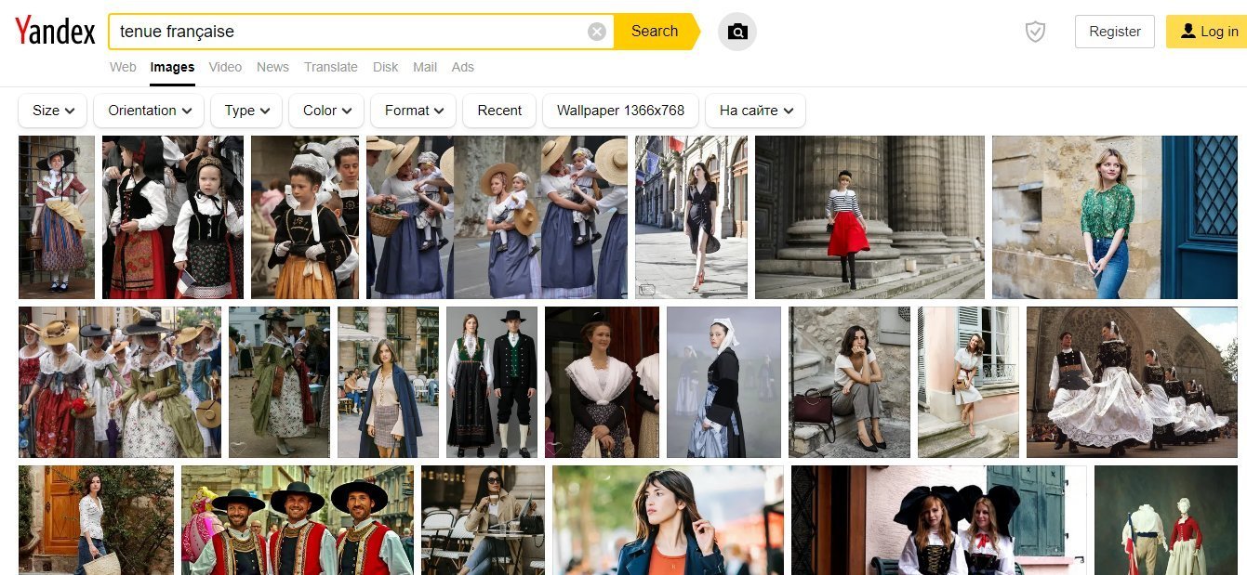Open the Ads tab
This screenshot has height=575, width=1247.
(462, 67)
